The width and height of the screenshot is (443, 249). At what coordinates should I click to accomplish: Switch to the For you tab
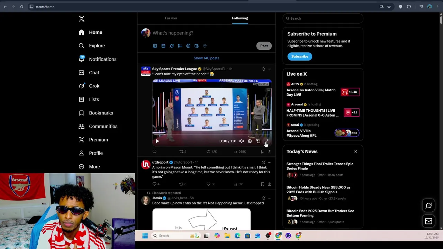(x=171, y=18)
